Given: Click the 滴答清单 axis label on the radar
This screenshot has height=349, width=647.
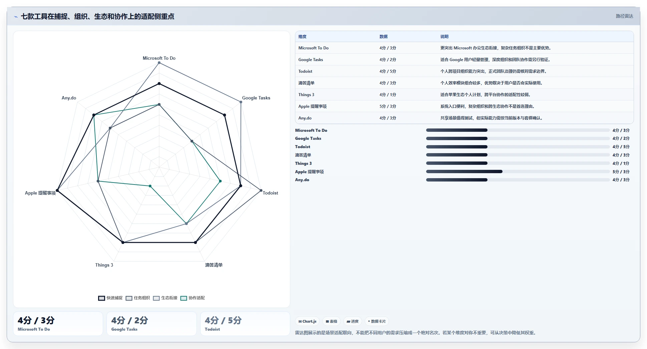Looking at the screenshot, I should [x=214, y=265].
